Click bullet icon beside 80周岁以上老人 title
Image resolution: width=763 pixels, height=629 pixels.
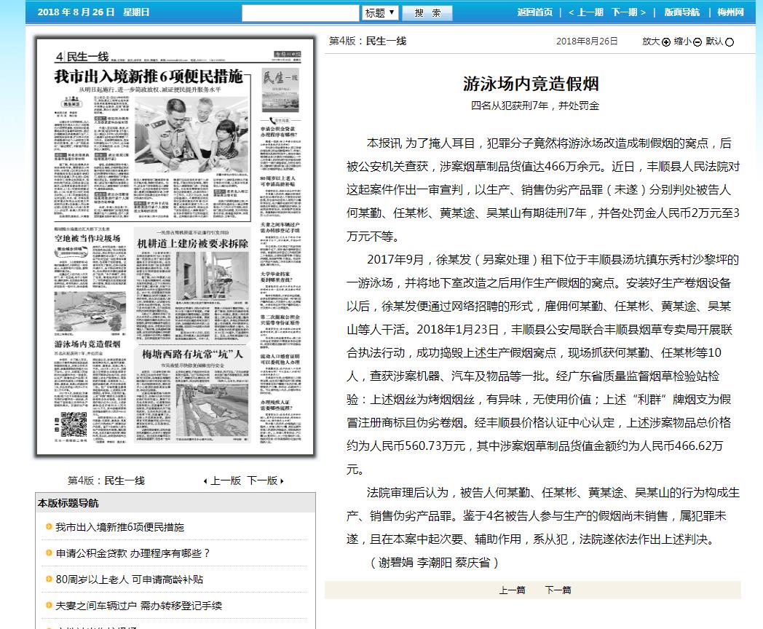coord(49,579)
